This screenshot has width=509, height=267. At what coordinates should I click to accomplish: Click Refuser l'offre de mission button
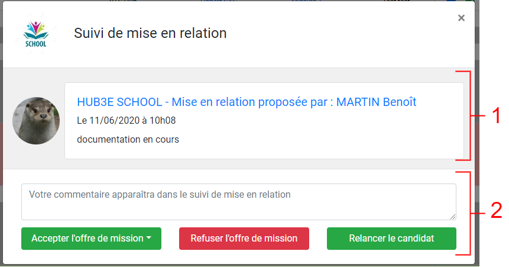pos(244,239)
